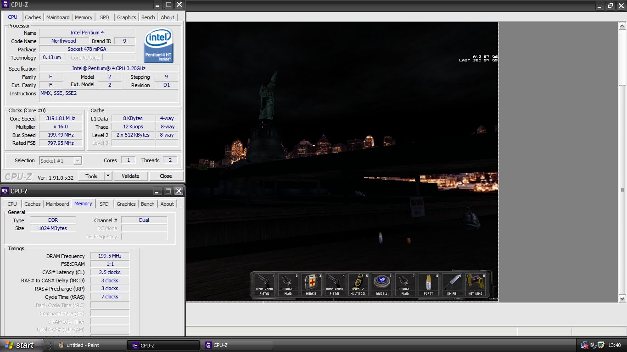627x352 pixels.
Task: Click the Validate button
Action: point(130,176)
